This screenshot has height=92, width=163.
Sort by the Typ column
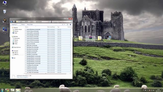(x=58, y=27)
